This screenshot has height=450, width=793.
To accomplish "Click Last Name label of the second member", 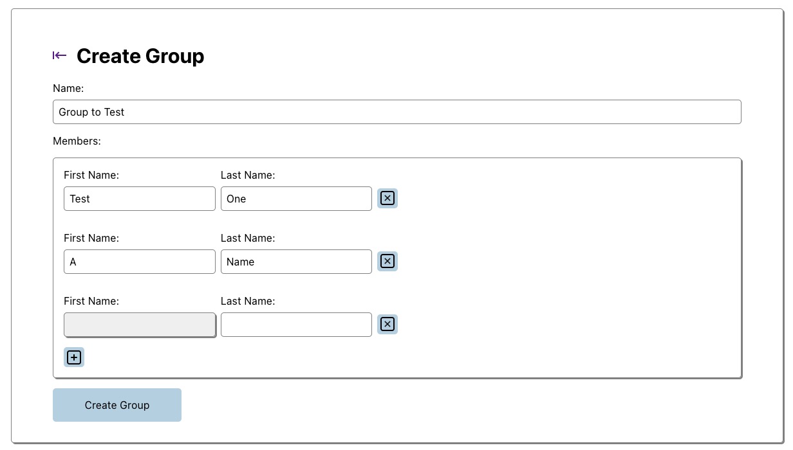I will 248,238.
